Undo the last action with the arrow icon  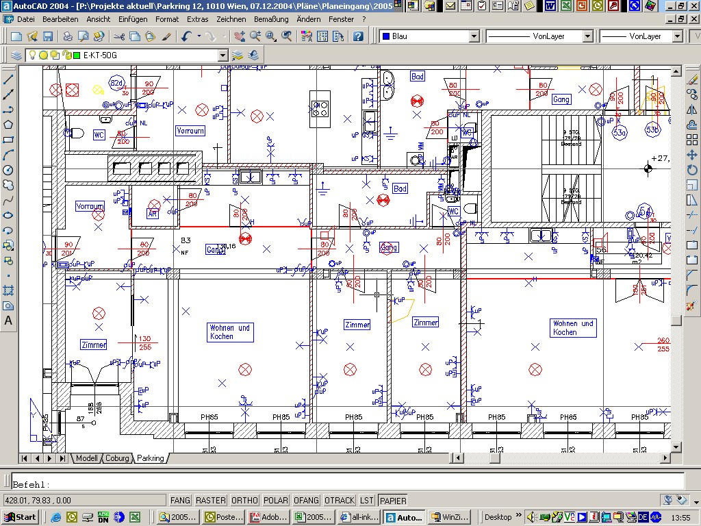pos(187,37)
